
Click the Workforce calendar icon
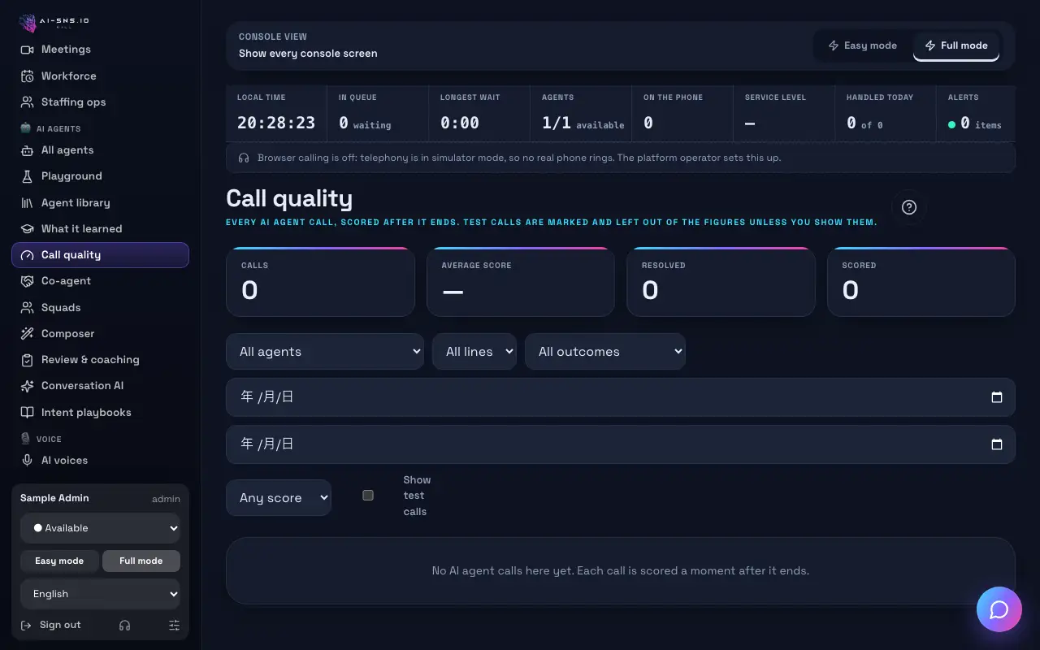[x=27, y=76]
